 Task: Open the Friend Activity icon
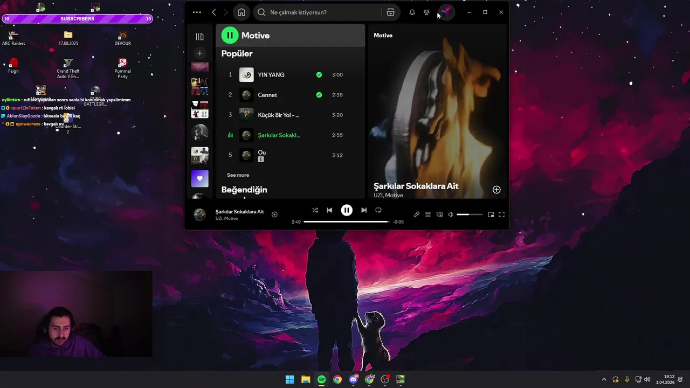(x=426, y=12)
